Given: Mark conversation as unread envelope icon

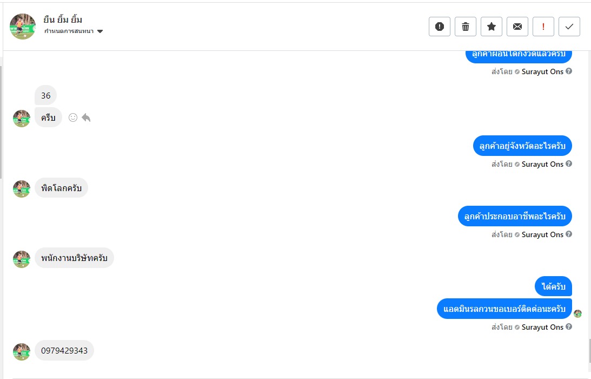Looking at the screenshot, I should [x=517, y=27].
